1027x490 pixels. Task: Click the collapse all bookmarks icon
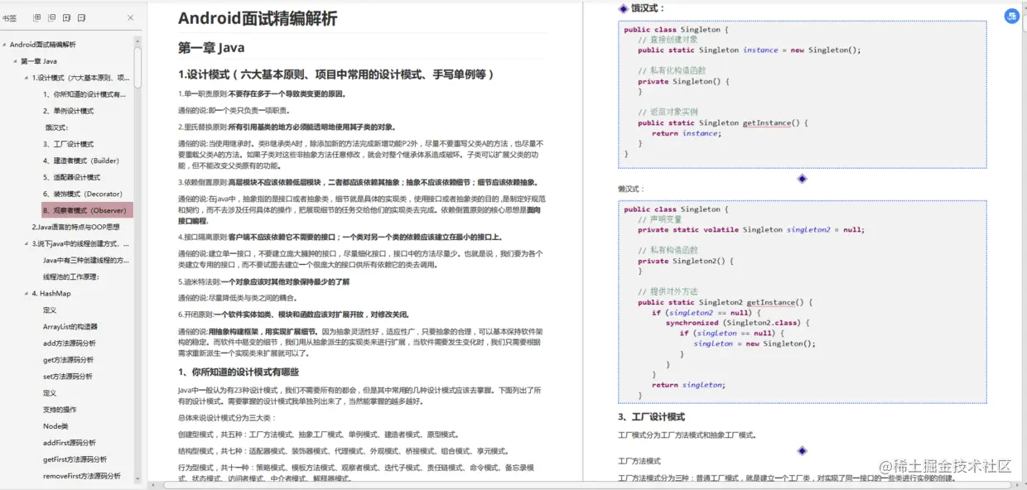pyautogui.click(x=52, y=17)
